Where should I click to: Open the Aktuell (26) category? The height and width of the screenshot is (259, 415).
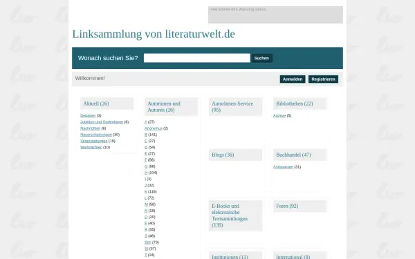click(x=96, y=104)
